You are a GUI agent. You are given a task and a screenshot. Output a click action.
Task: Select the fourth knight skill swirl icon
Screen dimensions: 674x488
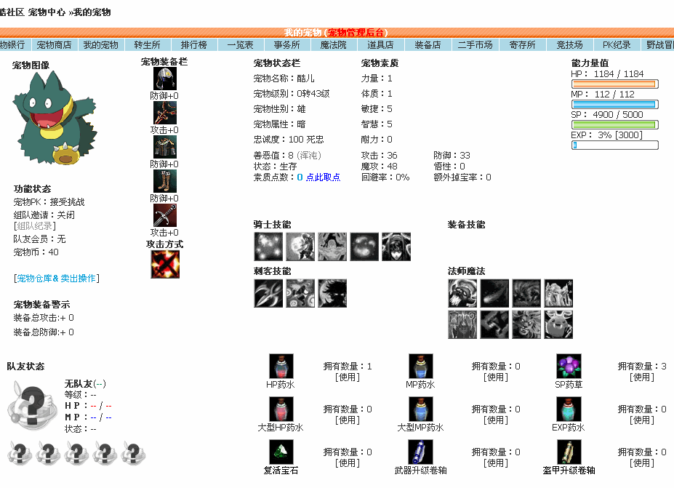[x=364, y=247]
